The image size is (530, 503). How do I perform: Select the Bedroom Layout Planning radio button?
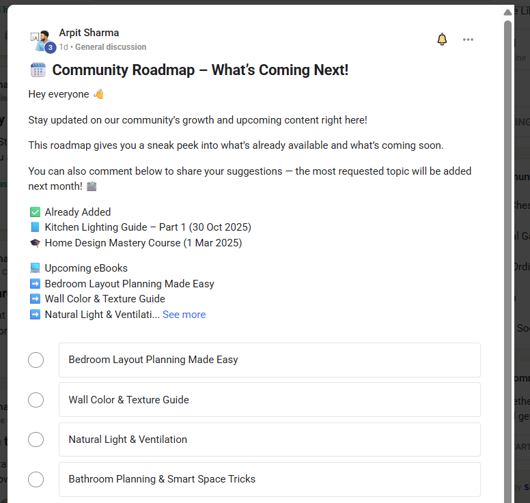[36, 360]
